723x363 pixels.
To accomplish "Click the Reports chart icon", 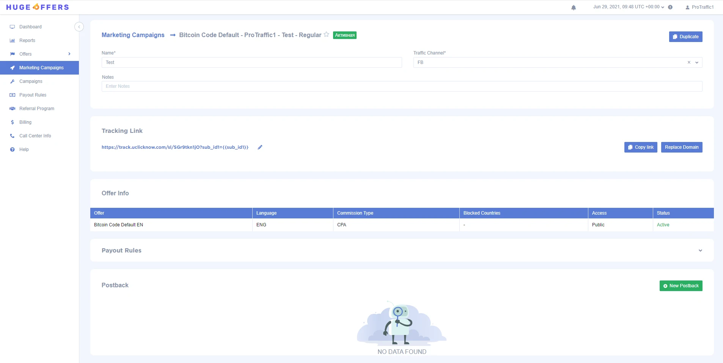I will [x=12, y=41].
